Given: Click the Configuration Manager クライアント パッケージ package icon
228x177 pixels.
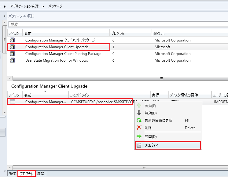Looking at the screenshot, I should click(12, 40).
